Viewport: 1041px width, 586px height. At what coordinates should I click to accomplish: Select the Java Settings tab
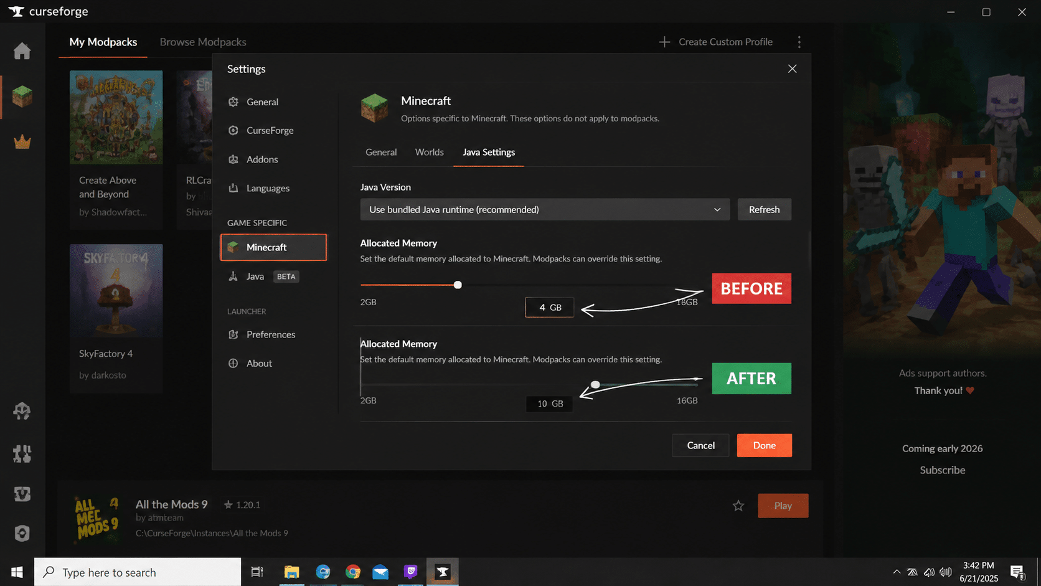coord(489,152)
